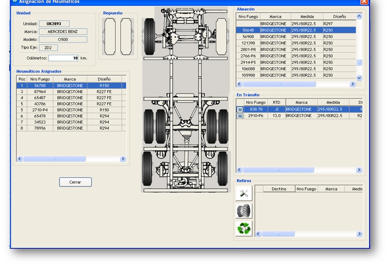Click the Almacén horizontal scrollbar thumb

click(x=279, y=84)
